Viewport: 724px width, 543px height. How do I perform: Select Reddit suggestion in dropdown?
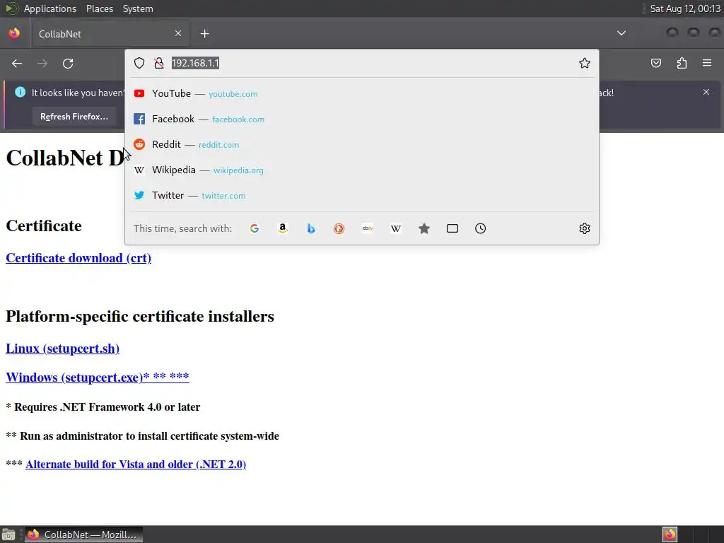[362, 144]
